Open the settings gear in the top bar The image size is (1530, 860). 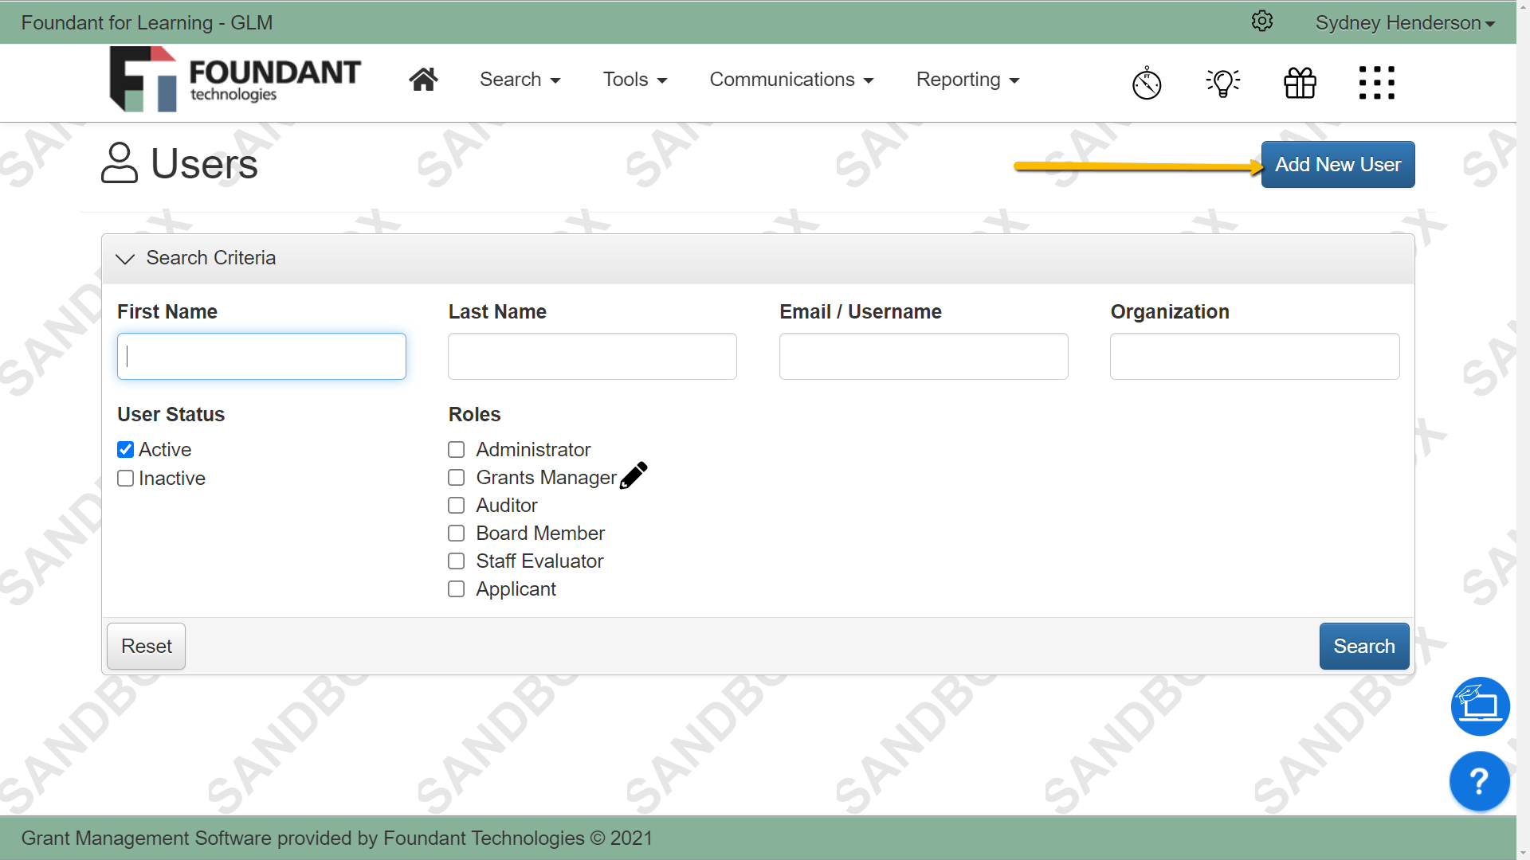[x=1261, y=21]
